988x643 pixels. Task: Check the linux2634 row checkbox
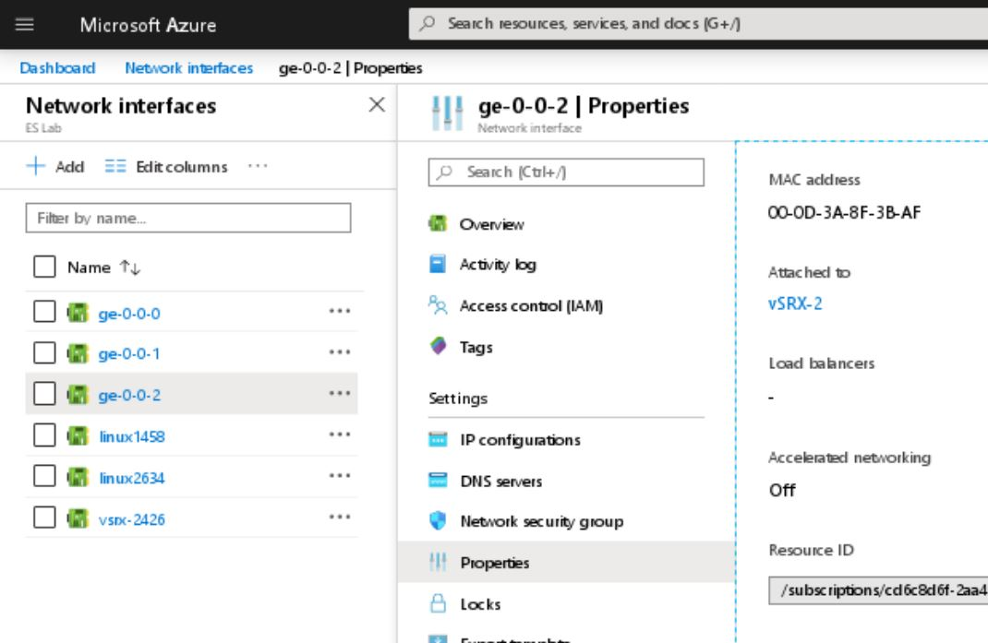coord(44,476)
